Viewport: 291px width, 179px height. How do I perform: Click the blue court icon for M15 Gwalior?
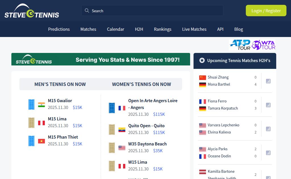pyautogui.click(x=31, y=104)
